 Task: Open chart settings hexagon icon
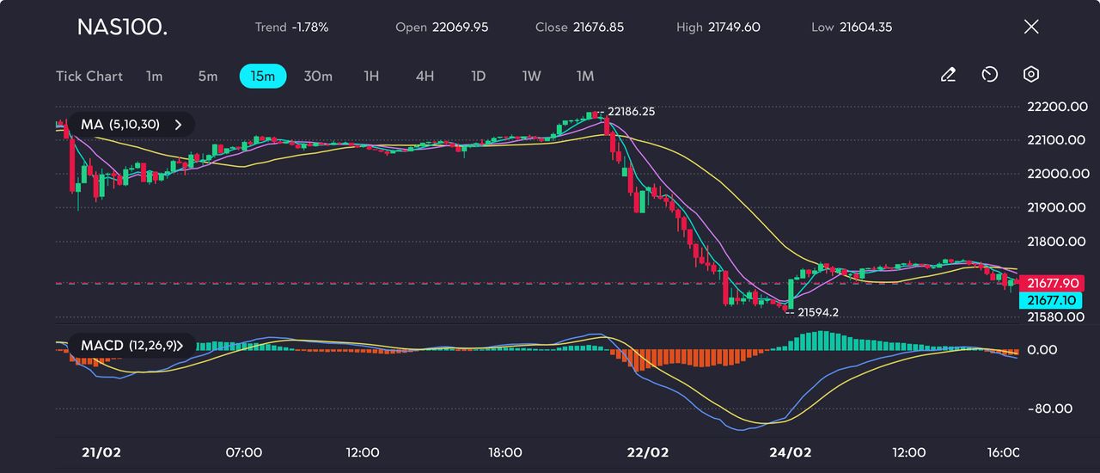tap(1031, 75)
